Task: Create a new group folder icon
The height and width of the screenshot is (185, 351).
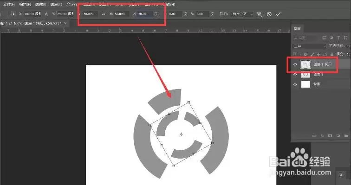Action: (346, 136)
